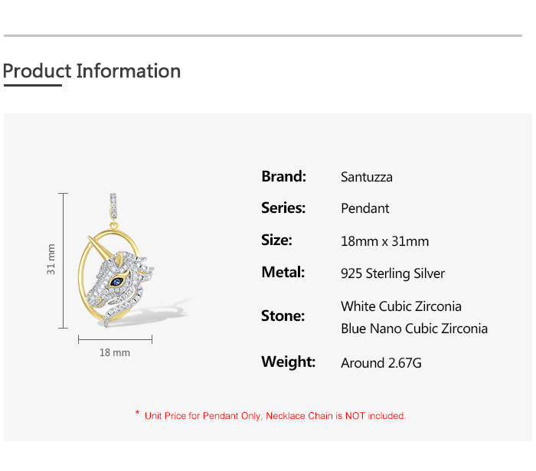536x471 pixels.
Task: Click the Size label
Action: [x=276, y=240]
